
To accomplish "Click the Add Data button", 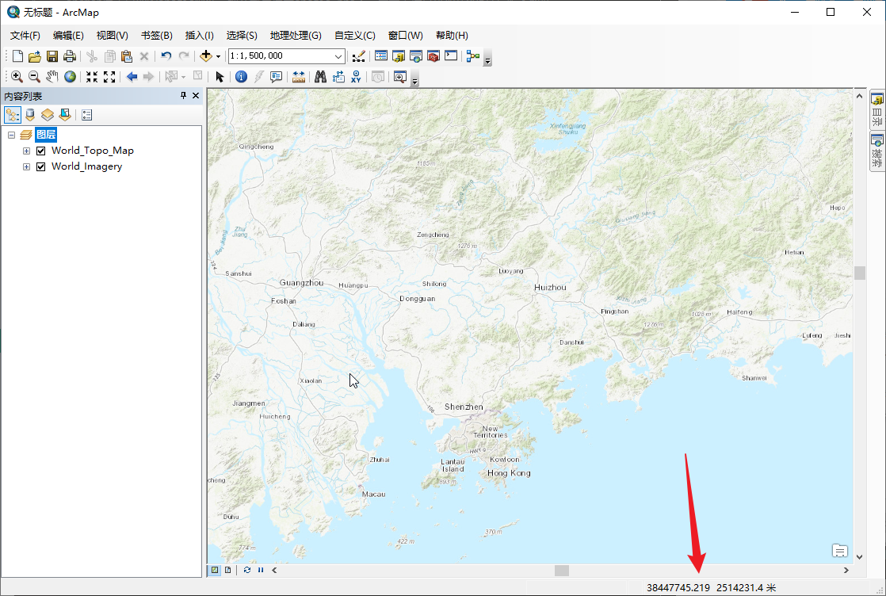I will tap(205, 56).
